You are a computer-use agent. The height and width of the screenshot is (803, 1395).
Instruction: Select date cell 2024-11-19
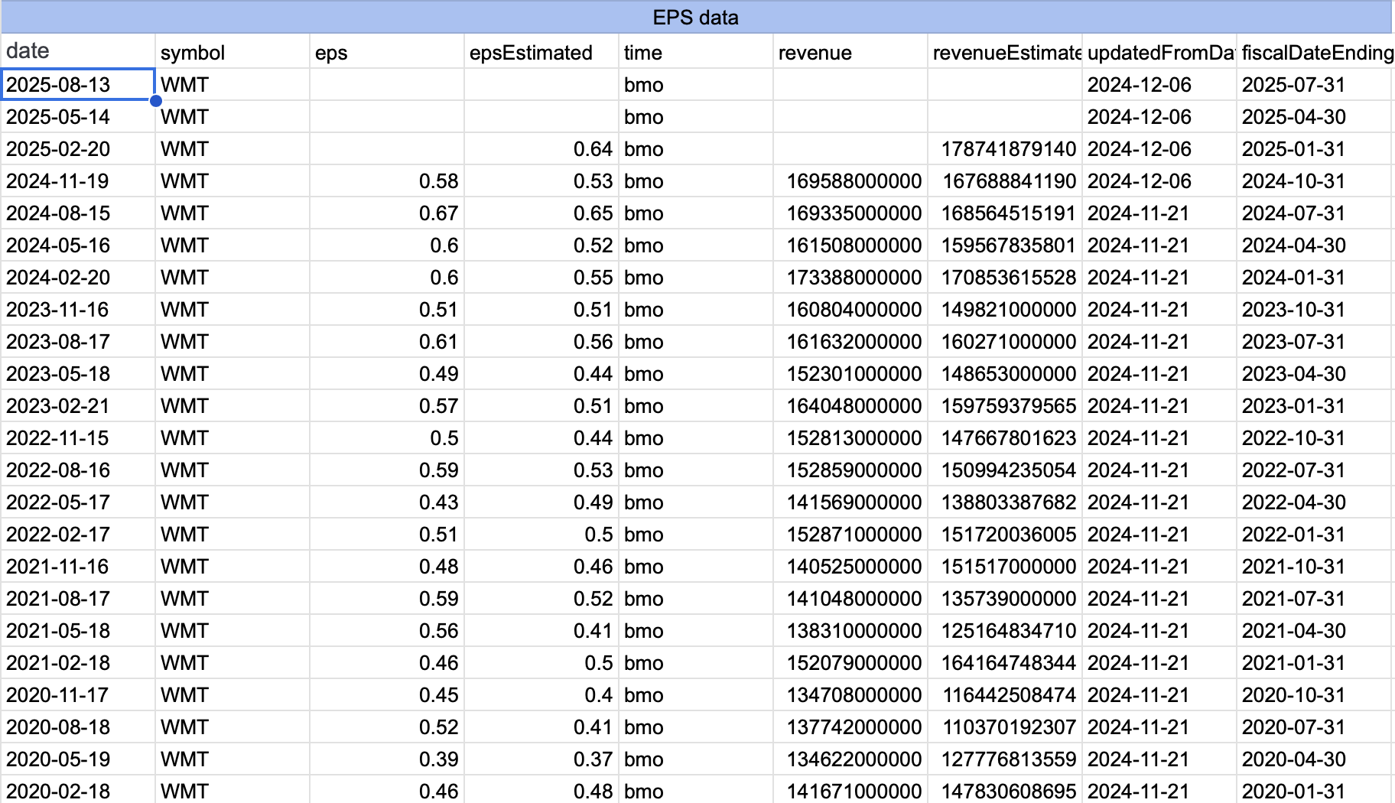[78, 180]
